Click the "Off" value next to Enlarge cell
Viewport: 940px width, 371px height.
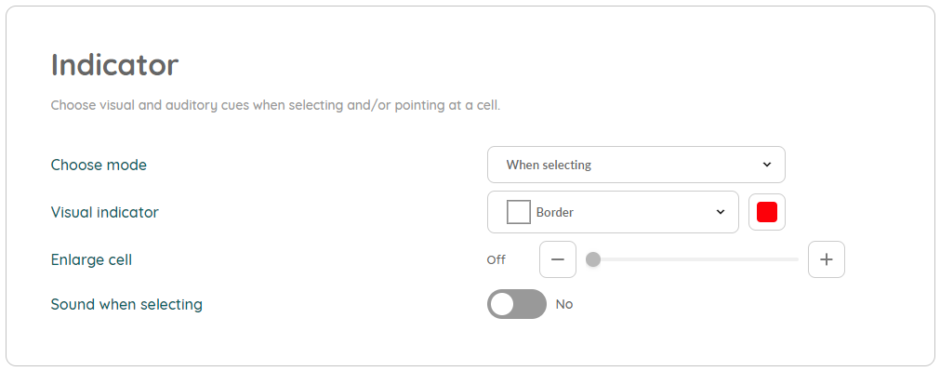pyautogui.click(x=496, y=260)
